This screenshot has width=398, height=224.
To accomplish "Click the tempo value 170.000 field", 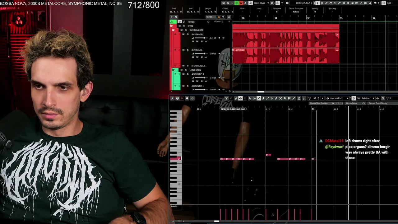I will click(x=217, y=22).
